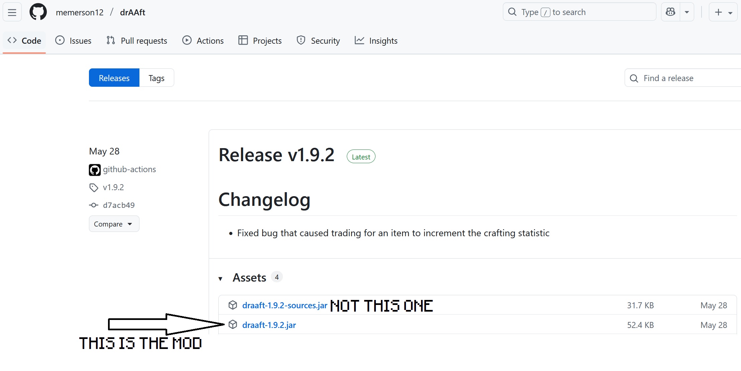Open the hamburger navigation menu
This screenshot has height=371, width=741.
(x=12, y=12)
